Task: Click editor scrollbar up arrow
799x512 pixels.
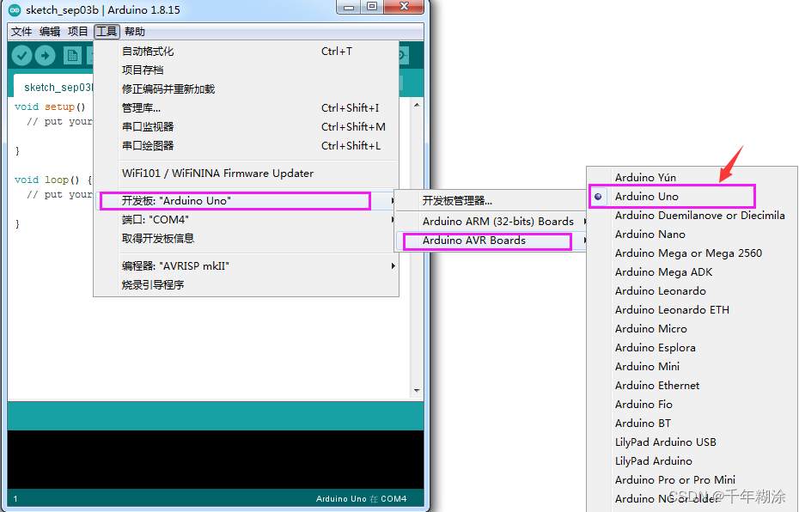Action: point(417,105)
